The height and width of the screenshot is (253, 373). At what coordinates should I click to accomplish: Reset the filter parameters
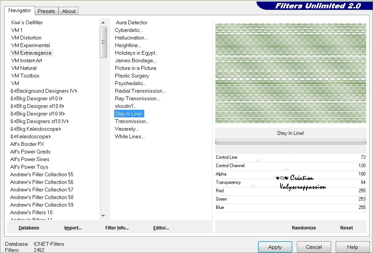coord(346,228)
